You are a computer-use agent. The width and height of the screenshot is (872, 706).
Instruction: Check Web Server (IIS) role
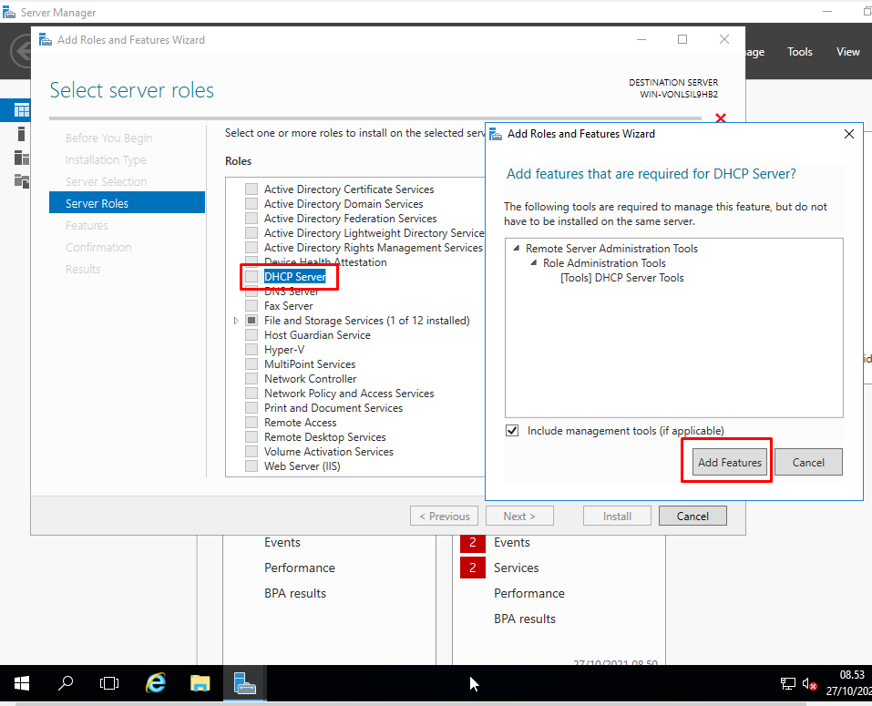pos(251,466)
